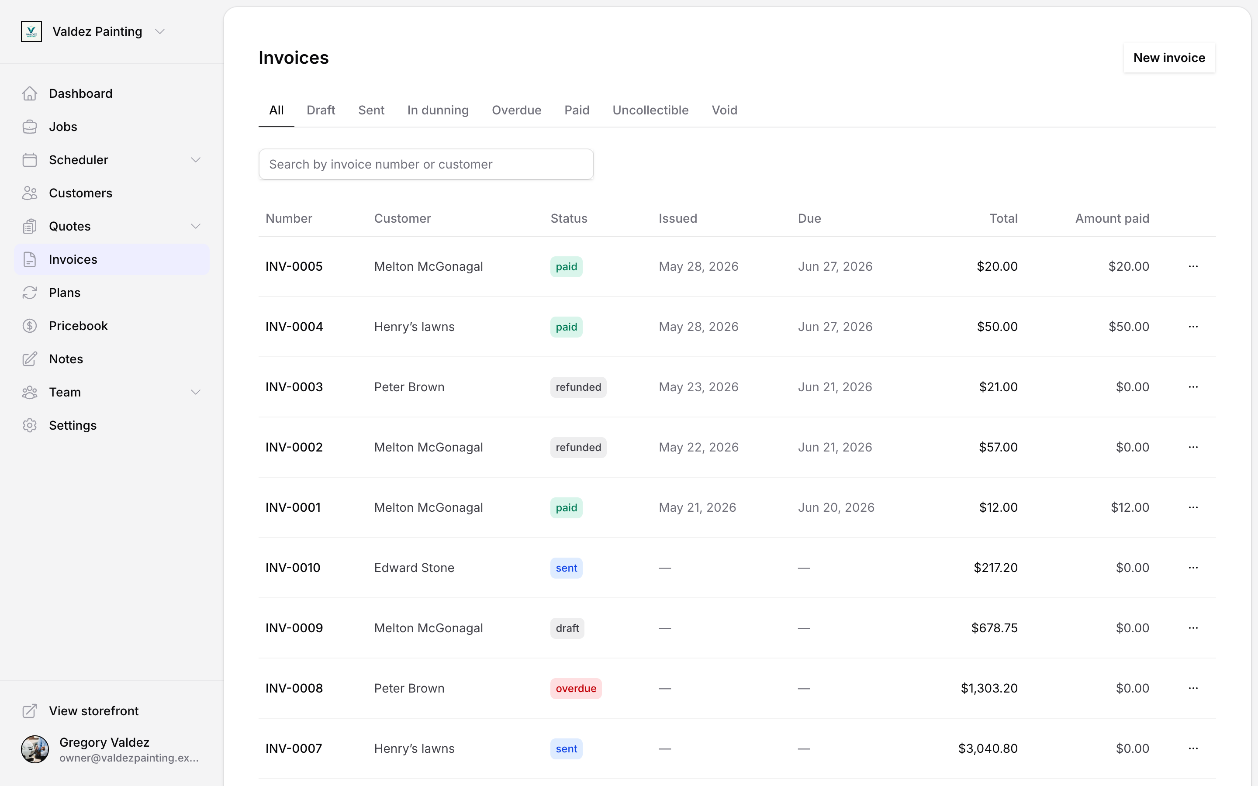
Task: Open the View storefront link
Action: 112,711
